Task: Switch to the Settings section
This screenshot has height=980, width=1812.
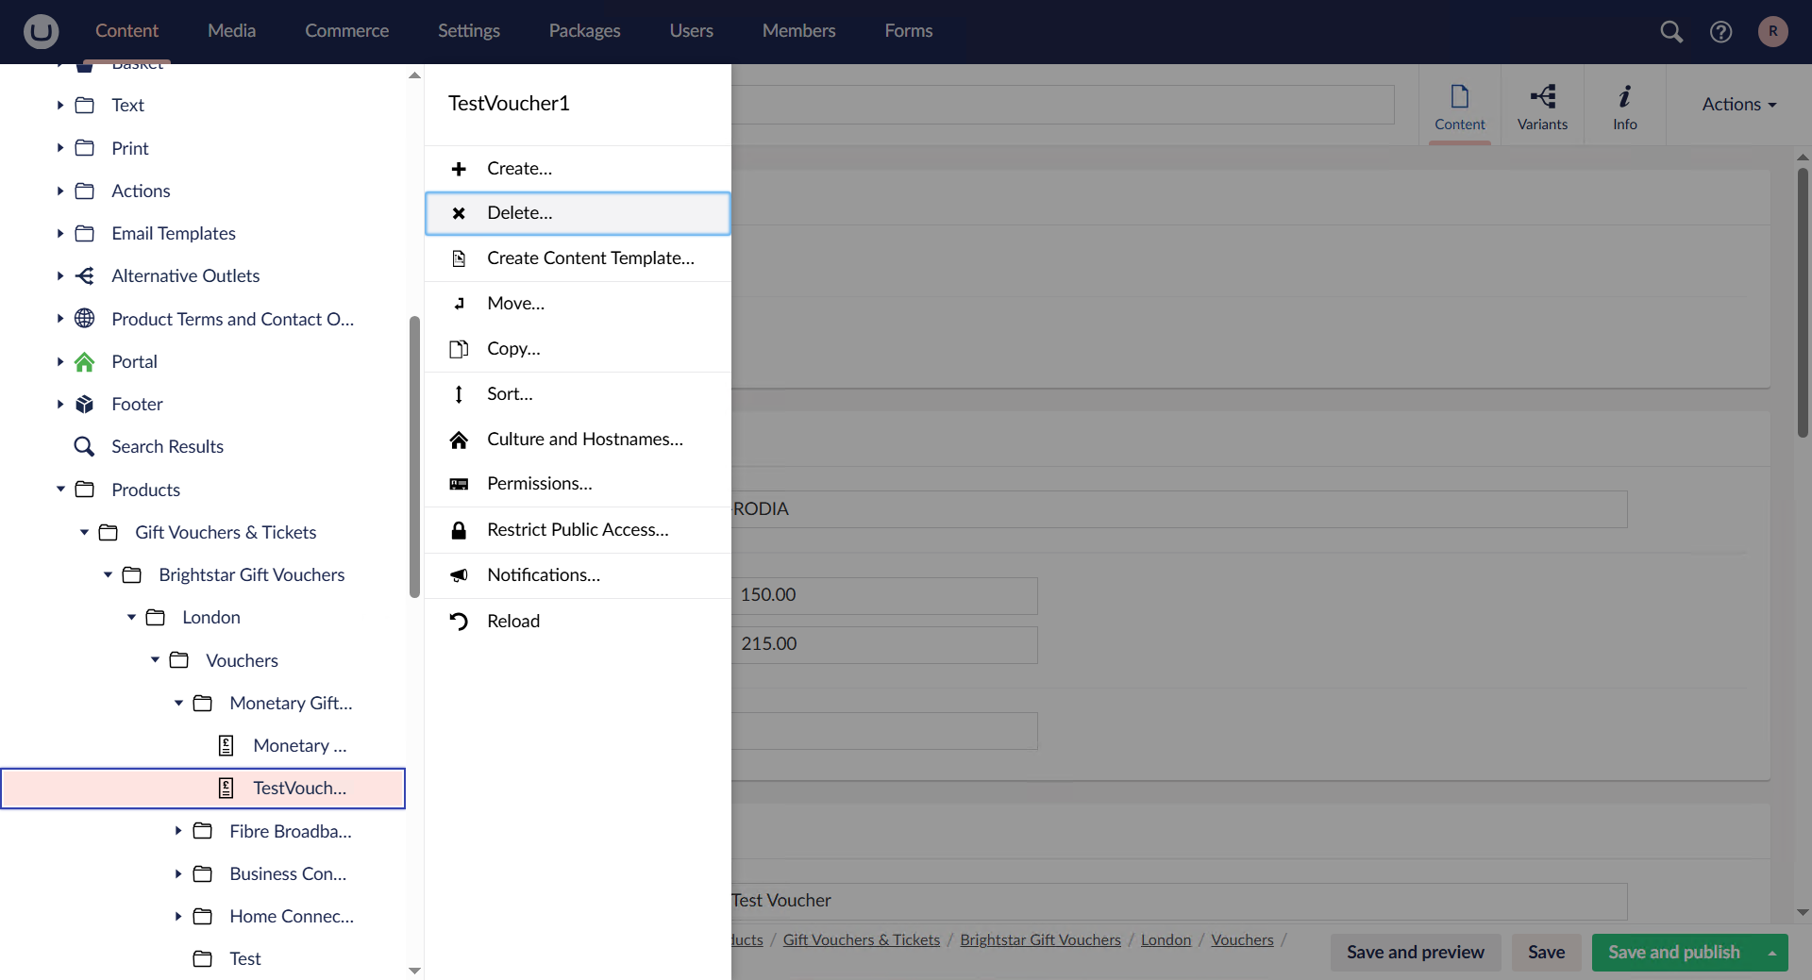Action: tap(469, 30)
